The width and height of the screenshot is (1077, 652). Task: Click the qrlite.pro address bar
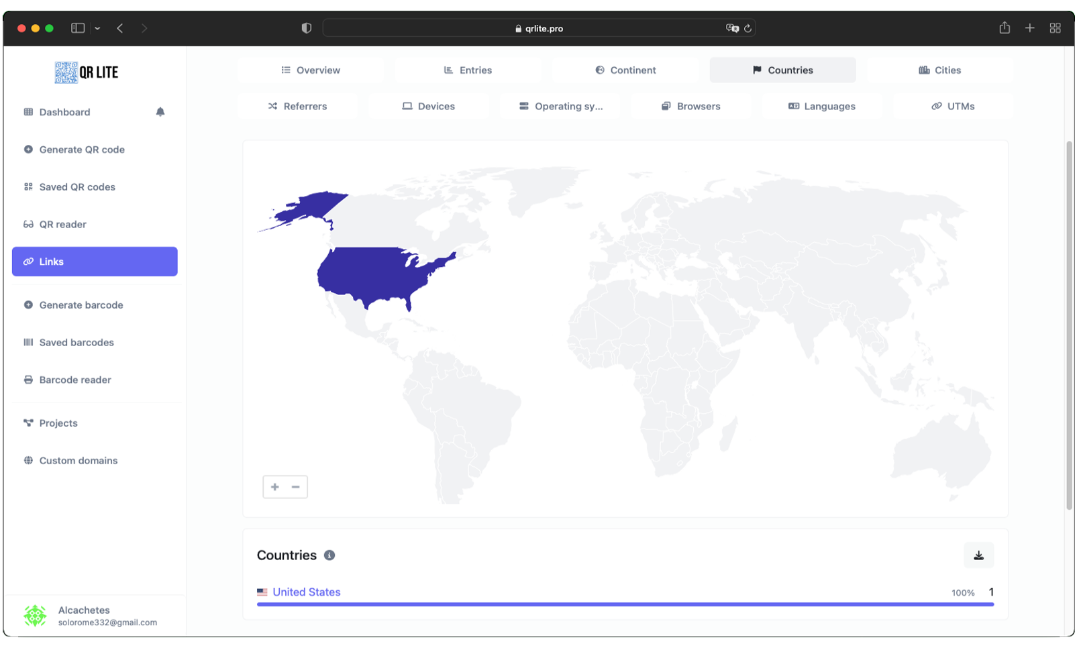539,28
